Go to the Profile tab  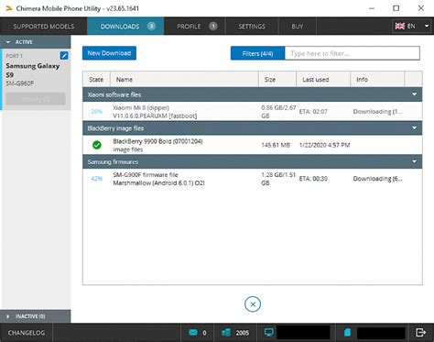[195, 27]
